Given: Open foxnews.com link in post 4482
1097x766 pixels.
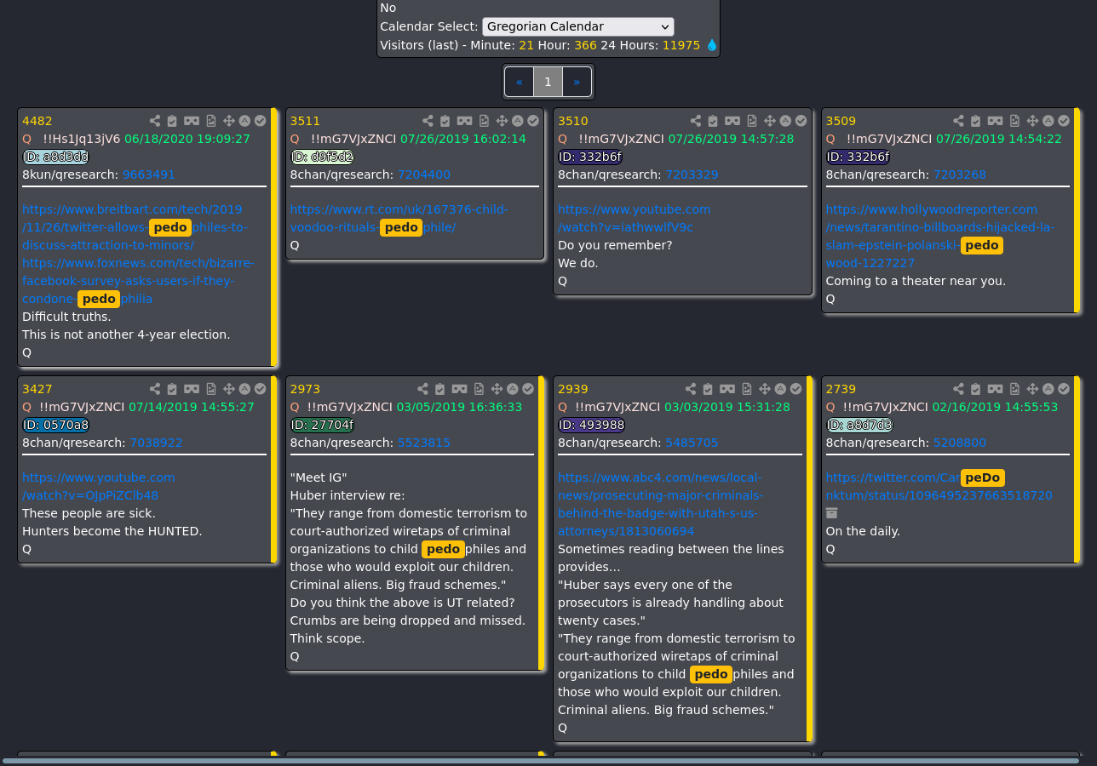Looking at the screenshot, I should pos(138,281).
